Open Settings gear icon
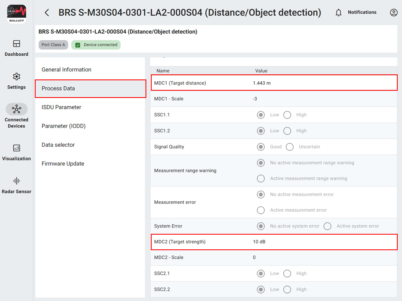This screenshot has width=402, height=301. (17, 77)
